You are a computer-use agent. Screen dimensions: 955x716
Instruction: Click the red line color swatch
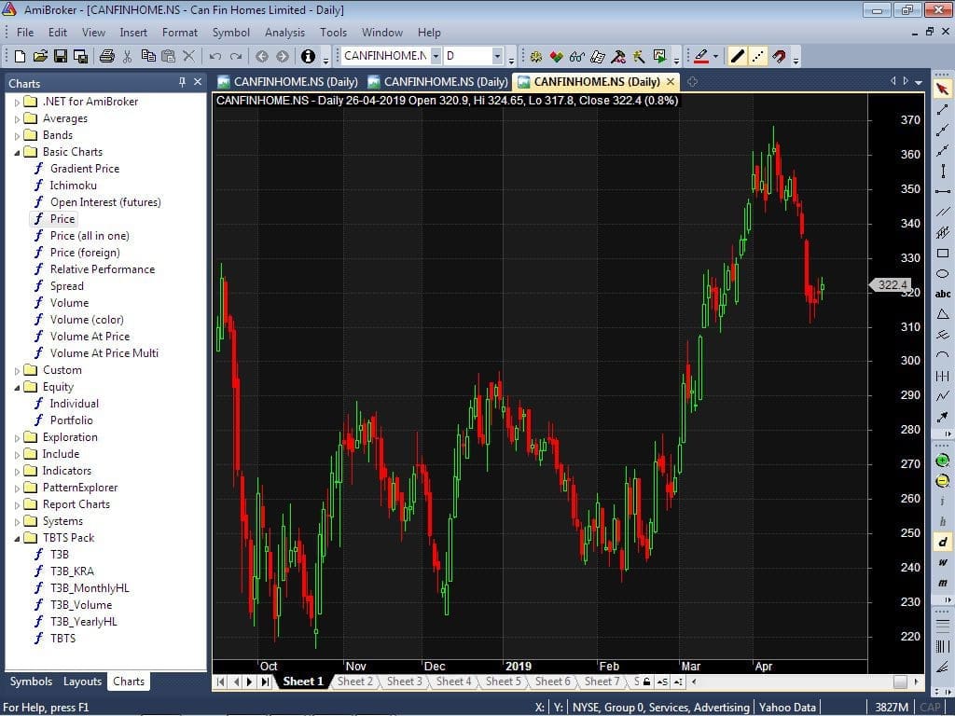(x=701, y=57)
